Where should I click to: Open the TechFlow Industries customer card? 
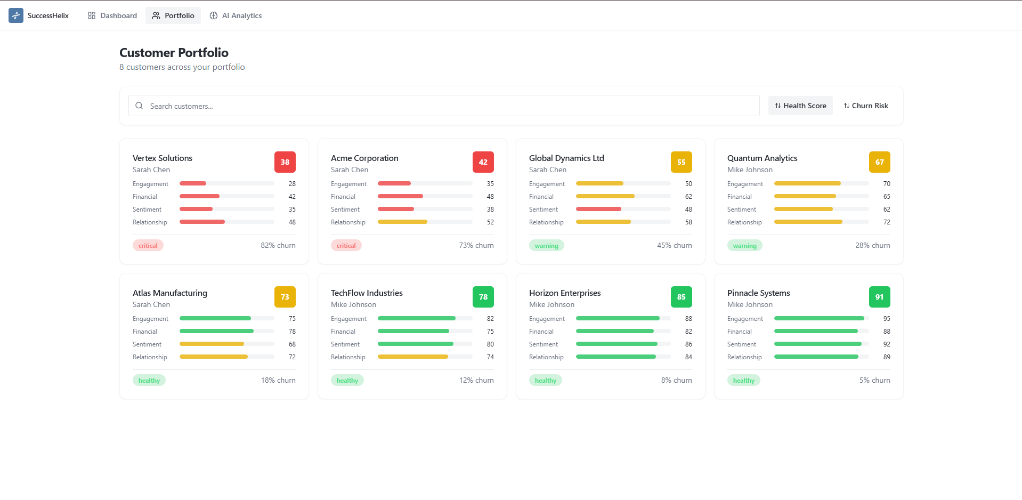(412, 336)
